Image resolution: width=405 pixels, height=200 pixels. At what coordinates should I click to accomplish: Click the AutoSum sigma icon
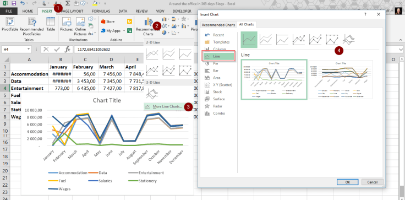click(68, 4)
